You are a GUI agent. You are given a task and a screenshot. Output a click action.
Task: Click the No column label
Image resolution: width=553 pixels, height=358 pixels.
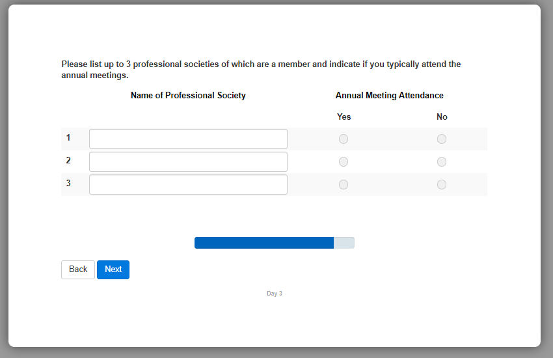point(442,117)
